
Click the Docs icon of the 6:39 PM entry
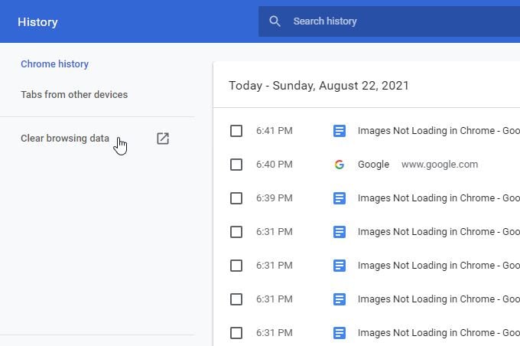coord(340,198)
